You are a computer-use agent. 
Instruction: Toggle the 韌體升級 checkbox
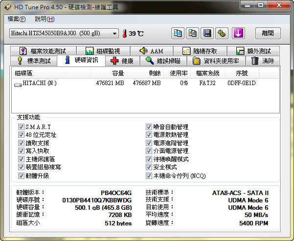click(x=21, y=176)
